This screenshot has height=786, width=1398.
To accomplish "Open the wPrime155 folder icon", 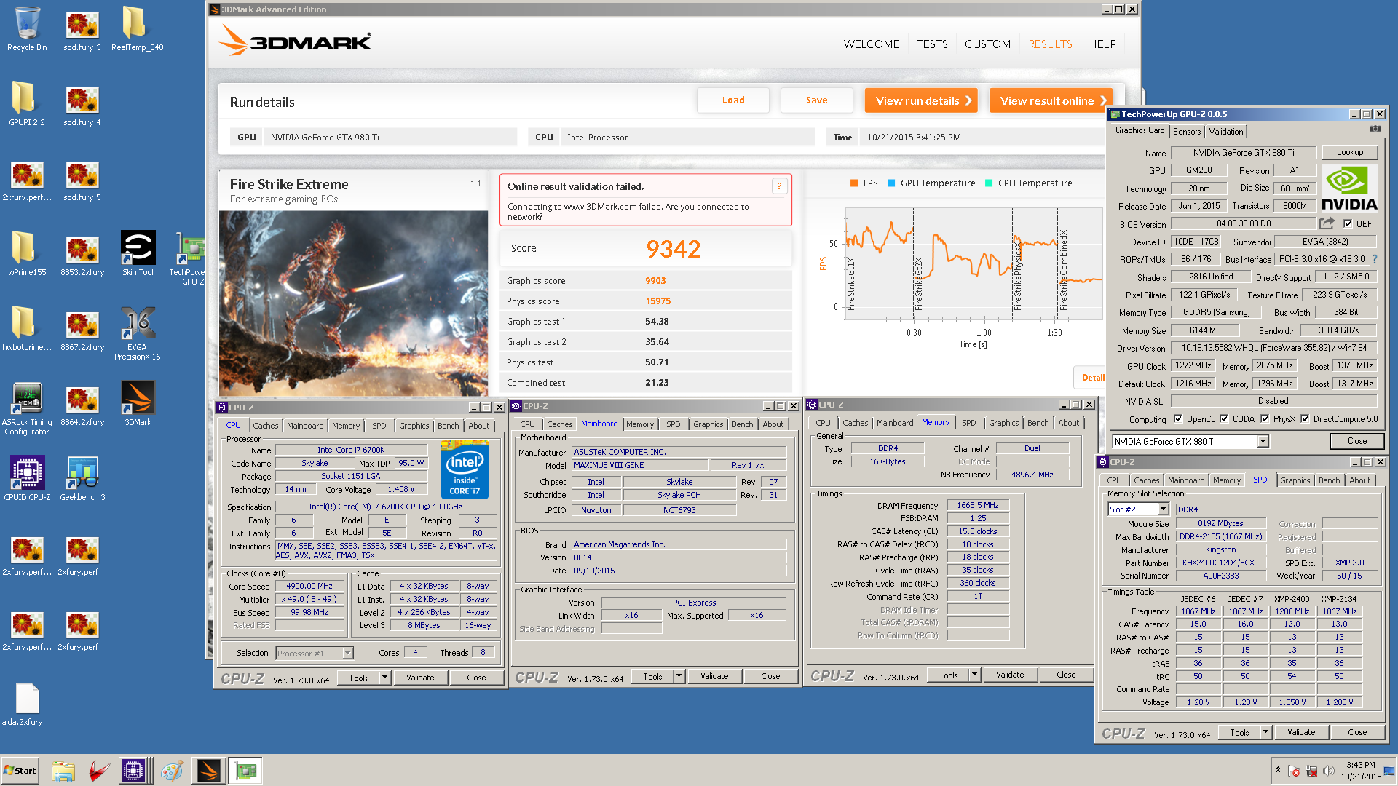I will (27, 254).
